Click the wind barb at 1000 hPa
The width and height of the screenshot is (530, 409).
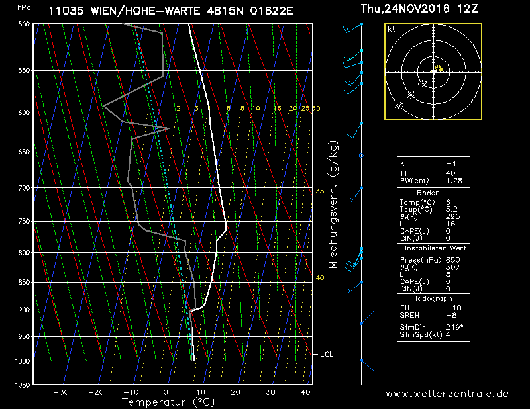click(366, 364)
